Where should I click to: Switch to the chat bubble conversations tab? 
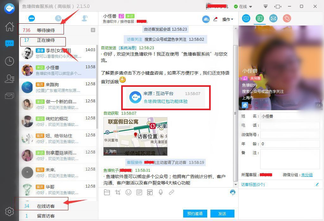tap(32, 18)
